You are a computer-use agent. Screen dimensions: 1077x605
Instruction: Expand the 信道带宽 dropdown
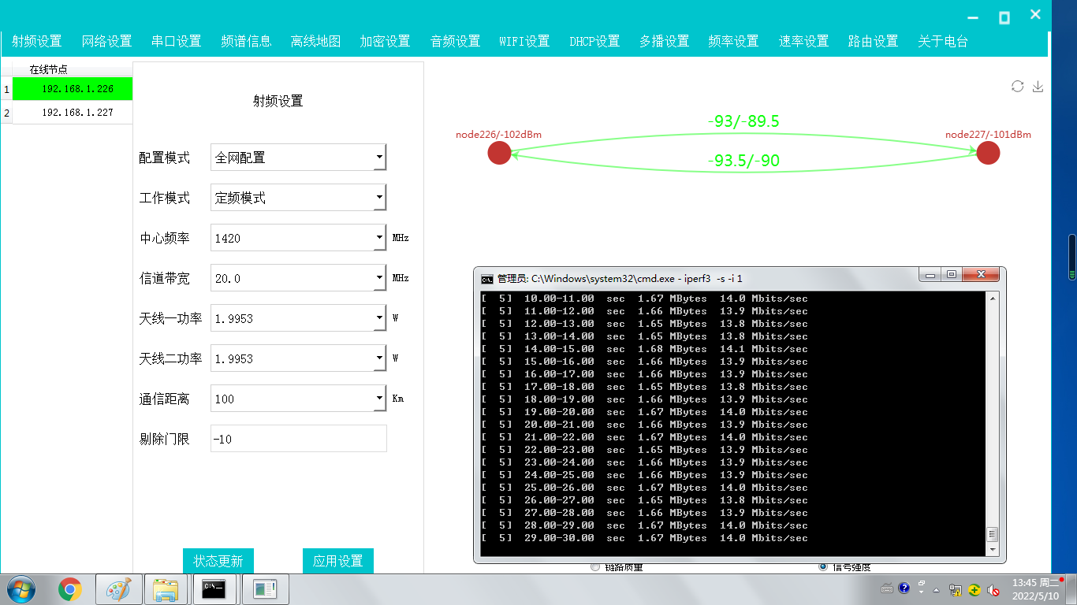tap(380, 278)
